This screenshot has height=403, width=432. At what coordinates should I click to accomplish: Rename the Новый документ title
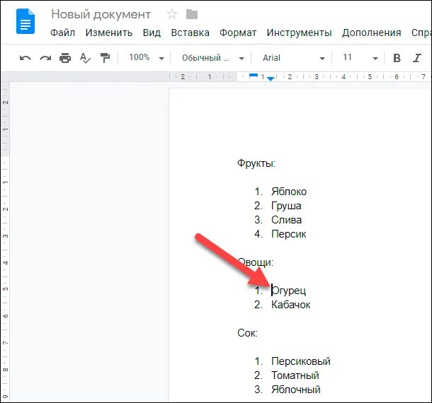101,14
